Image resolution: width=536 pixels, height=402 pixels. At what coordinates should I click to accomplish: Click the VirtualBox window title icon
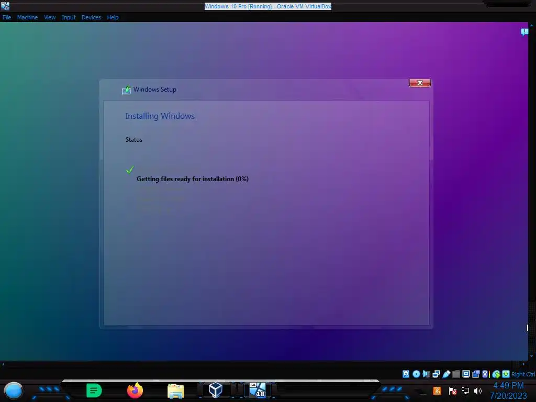pos(5,6)
